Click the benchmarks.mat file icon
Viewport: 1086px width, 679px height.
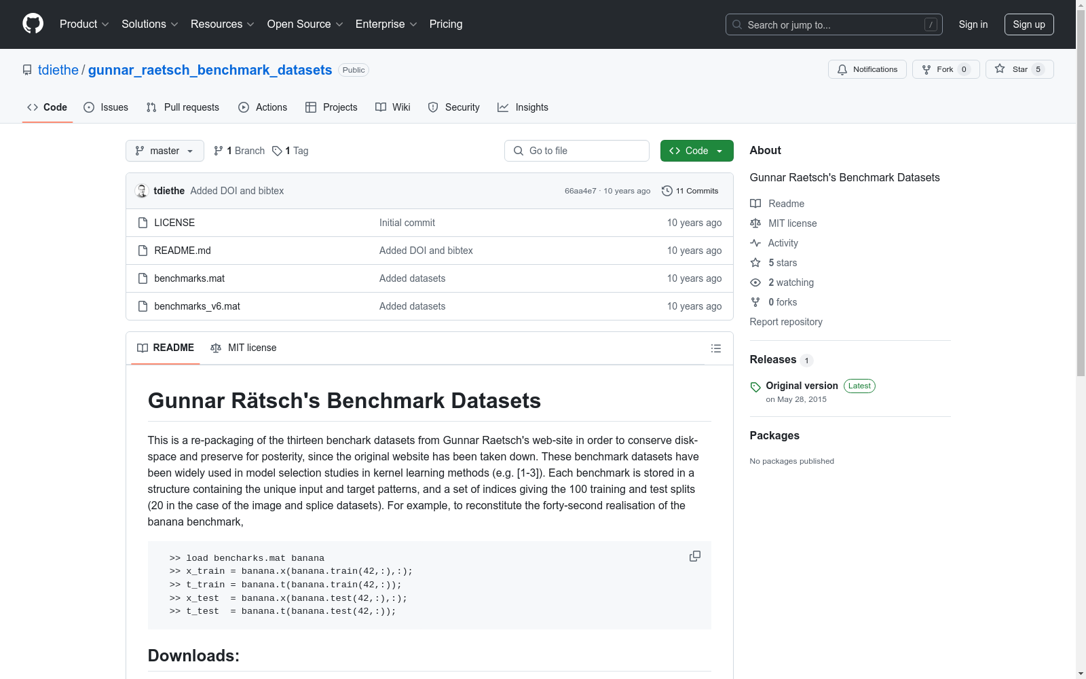pyautogui.click(x=143, y=278)
